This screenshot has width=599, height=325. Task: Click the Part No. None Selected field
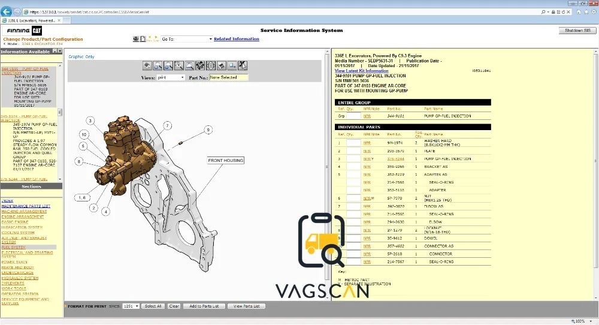[x=229, y=77]
